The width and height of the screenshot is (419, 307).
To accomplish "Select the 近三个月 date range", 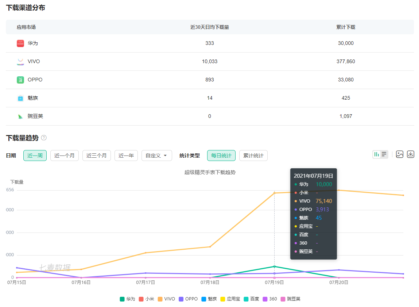I will click(96, 156).
